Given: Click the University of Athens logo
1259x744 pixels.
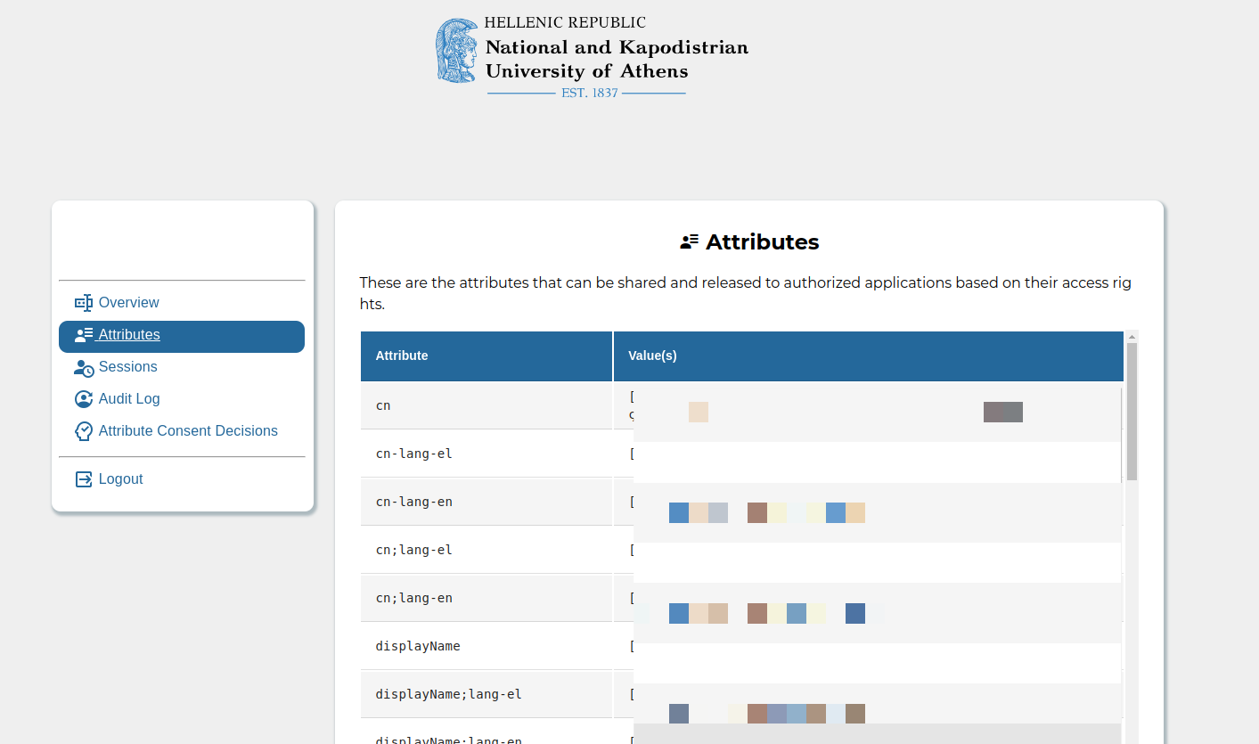Looking at the screenshot, I should point(592,57).
